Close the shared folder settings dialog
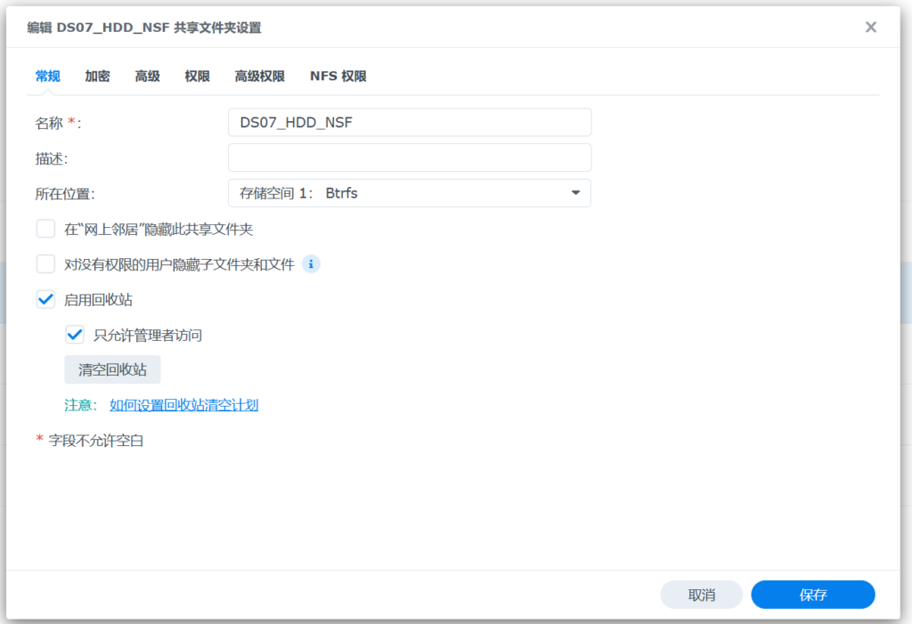This screenshot has width=912, height=624. point(870,28)
